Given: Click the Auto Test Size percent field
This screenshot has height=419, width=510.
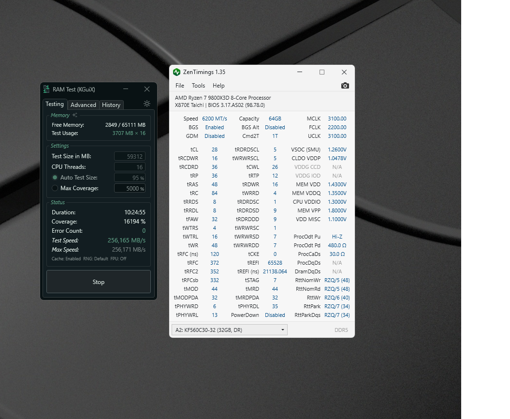Looking at the screenshot, I should [x=130, y=178].
